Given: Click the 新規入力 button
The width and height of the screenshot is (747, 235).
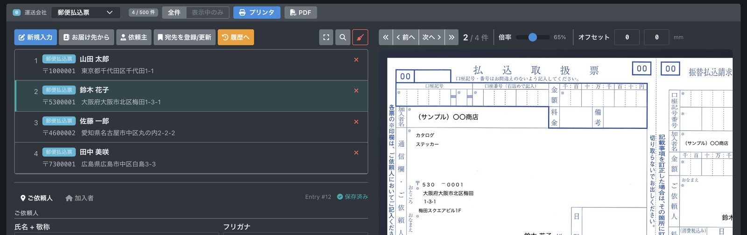Looking at the screenshot, I should coord(35,37).
